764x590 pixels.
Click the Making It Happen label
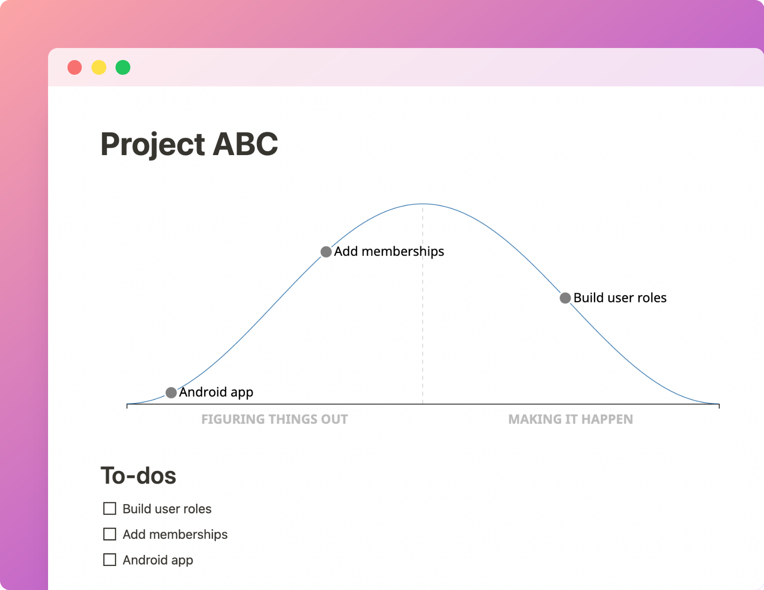pos(570,419)
